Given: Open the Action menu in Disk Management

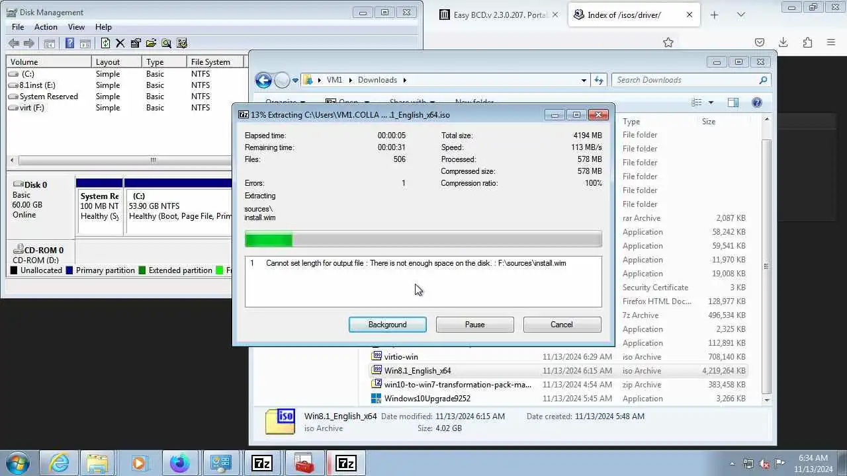Looking at the screenshot, I should (46, 27).
